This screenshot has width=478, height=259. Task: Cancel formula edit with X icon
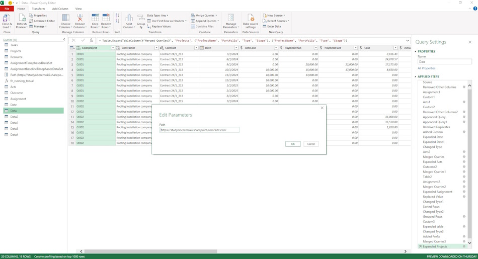tap(73, 41)
